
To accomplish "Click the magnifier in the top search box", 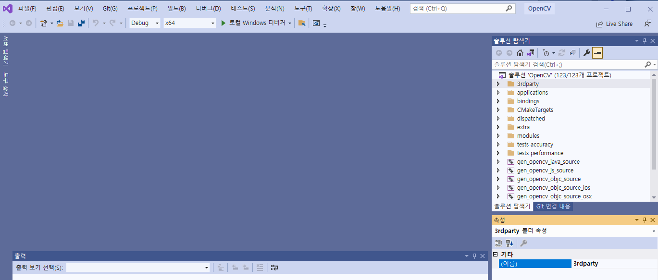I will pos(509,9).
